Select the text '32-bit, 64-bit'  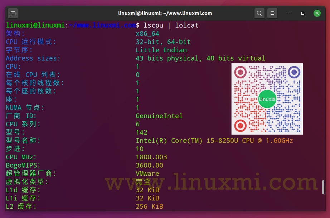point(163,42)
